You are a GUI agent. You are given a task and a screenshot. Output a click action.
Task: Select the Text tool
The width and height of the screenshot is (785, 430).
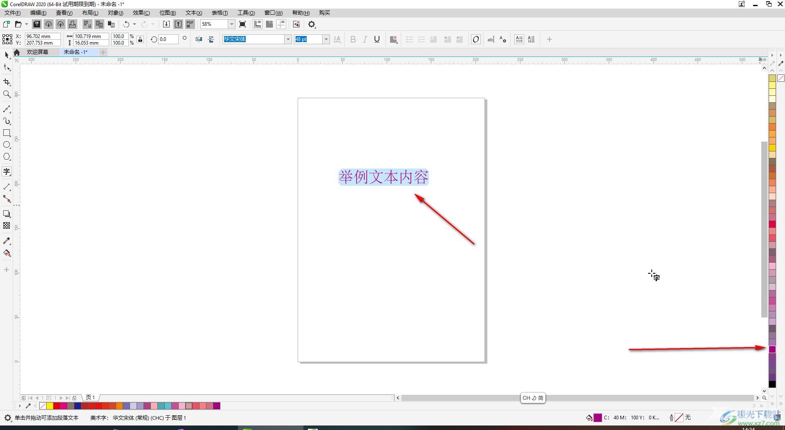coord(7,171)
